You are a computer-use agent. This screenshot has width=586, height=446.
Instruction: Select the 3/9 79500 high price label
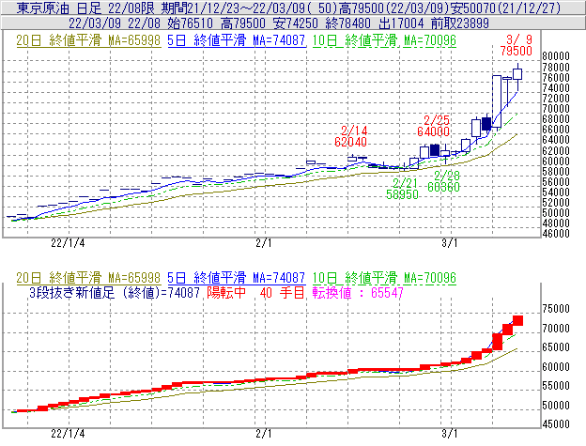(517, 45)
